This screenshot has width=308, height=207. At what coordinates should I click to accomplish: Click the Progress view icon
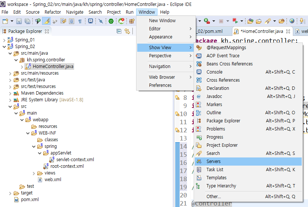tap(199, 137)
